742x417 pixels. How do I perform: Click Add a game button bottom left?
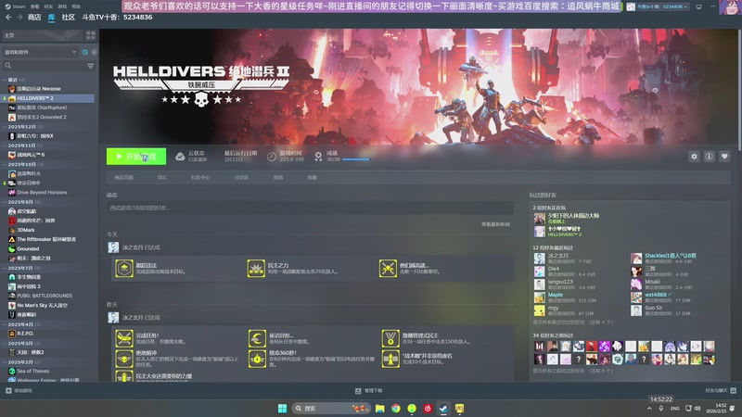click(19, 390)
